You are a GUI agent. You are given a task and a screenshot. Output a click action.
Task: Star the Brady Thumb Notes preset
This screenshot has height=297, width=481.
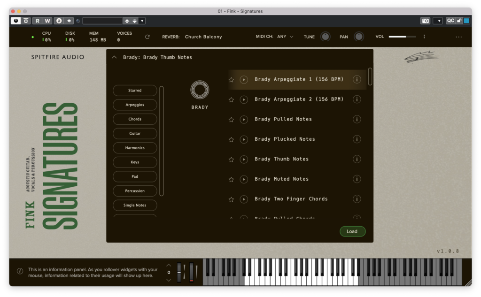(231, 160)
